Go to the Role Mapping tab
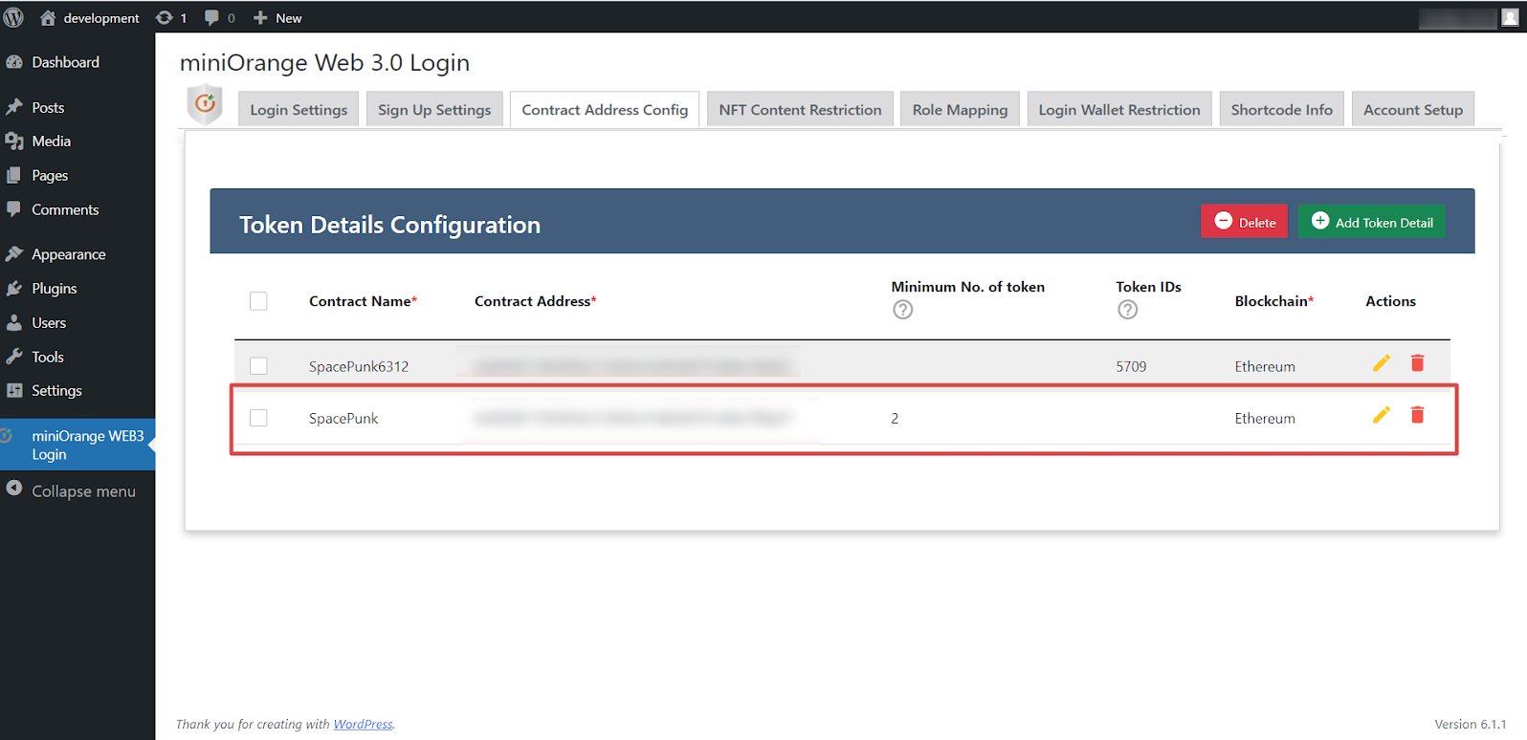Viewport: 1527px width, 740px height. pos(960,109)
